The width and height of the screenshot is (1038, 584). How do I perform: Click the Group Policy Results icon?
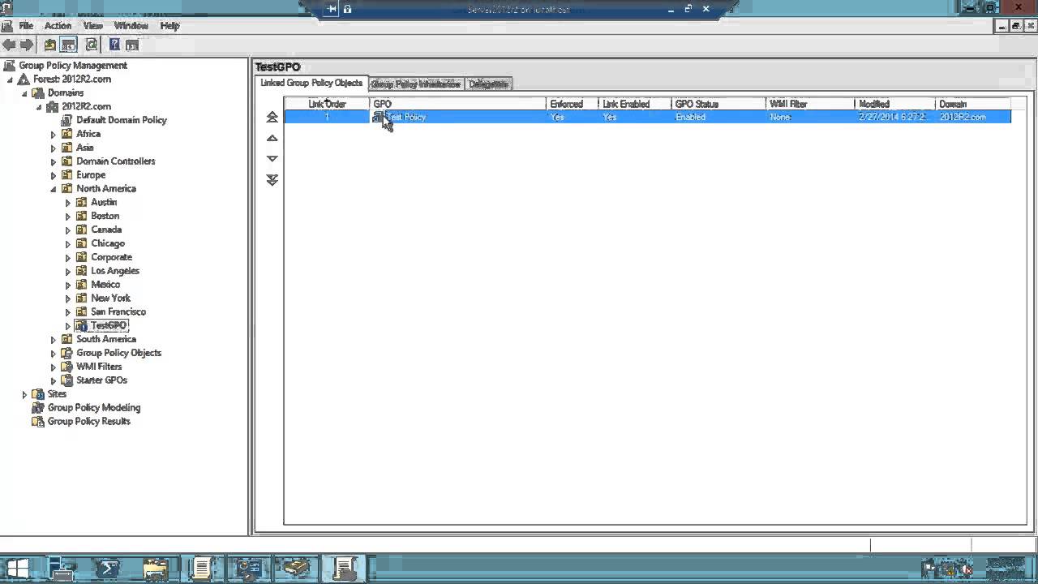38,422
